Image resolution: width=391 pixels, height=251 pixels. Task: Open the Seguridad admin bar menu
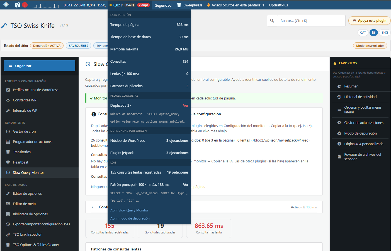[x=163, y=5]
